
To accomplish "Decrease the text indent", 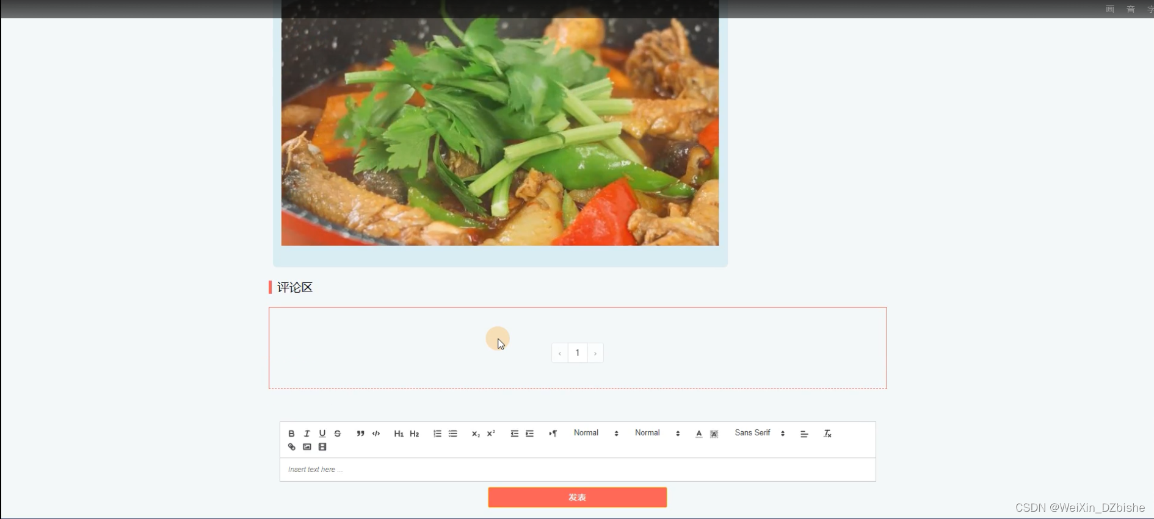I will pyautogui.click(x=514, y=434).
